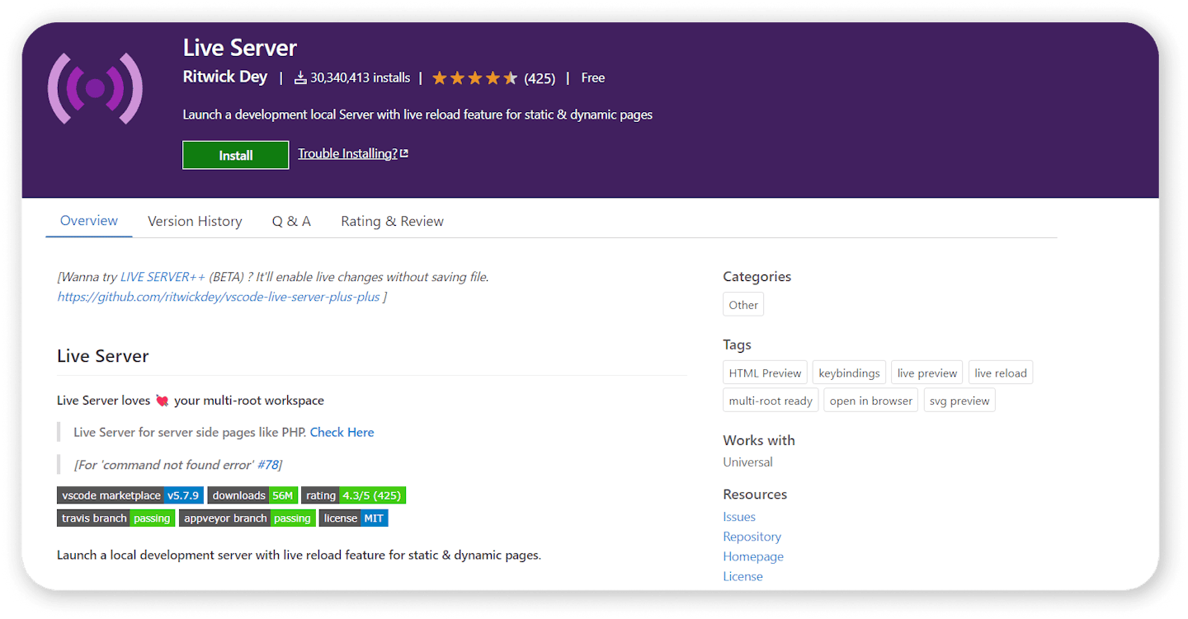Select the HTML Preview tag

tap(765, 373)
